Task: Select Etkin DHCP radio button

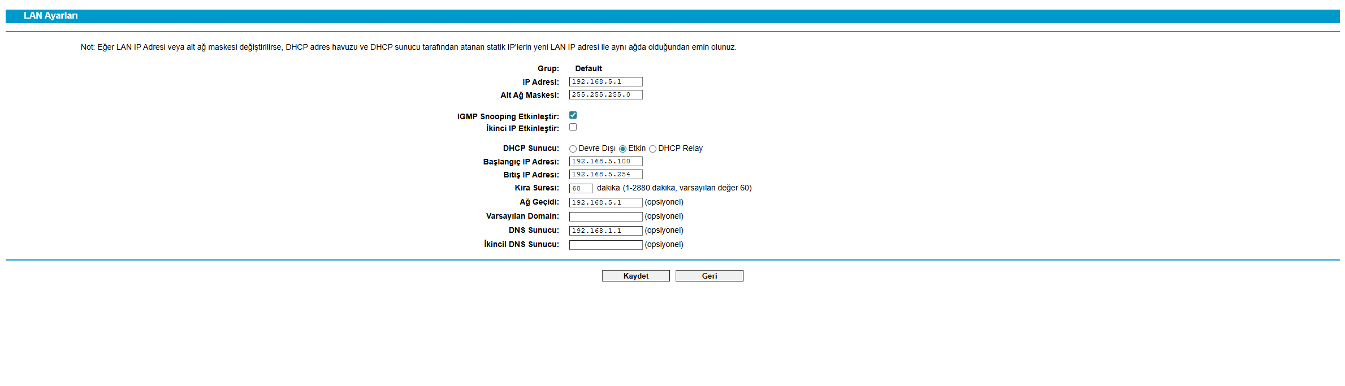Action: (x=622, y=149)
